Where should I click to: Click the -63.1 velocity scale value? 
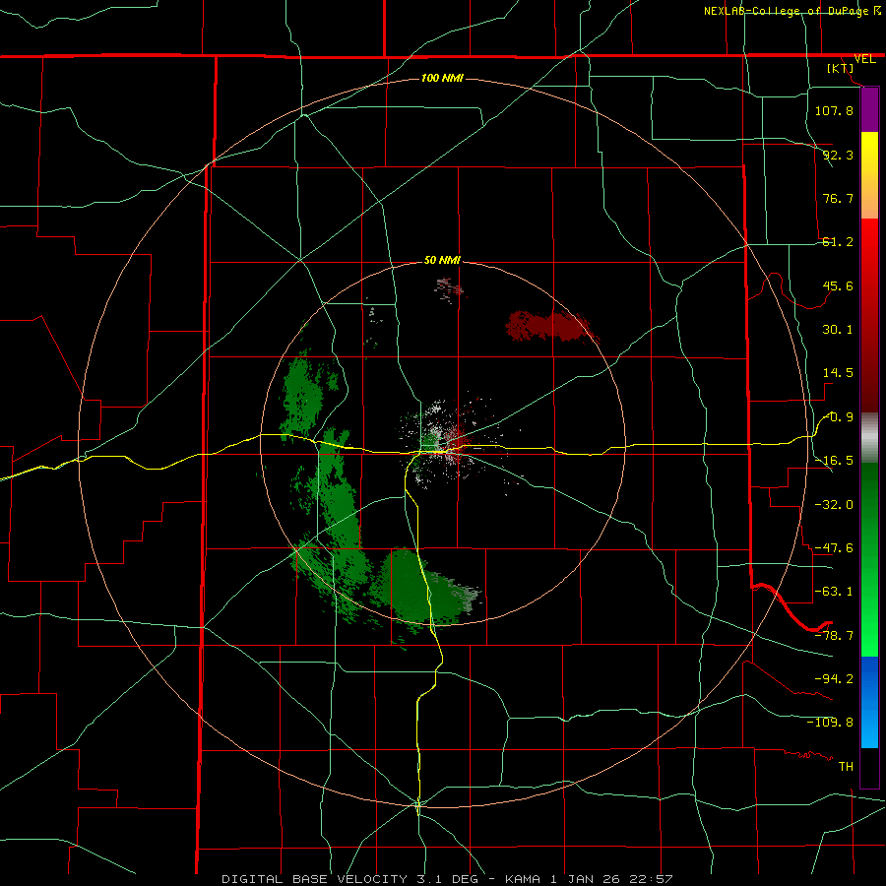tap(834, 592)
